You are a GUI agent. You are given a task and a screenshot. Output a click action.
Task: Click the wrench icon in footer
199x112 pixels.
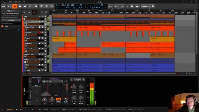(32, 110)
